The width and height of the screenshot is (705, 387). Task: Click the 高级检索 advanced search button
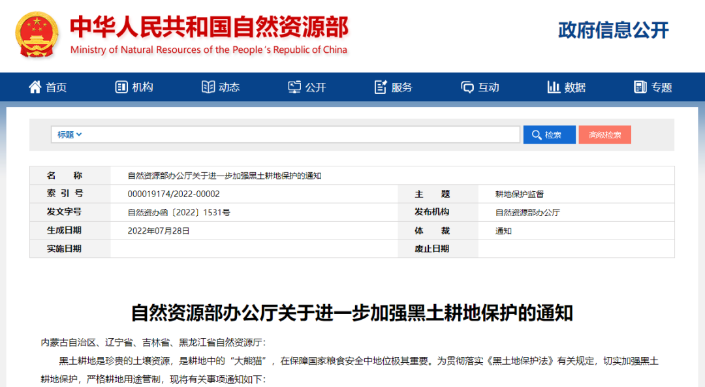click(x=604, y=134)
